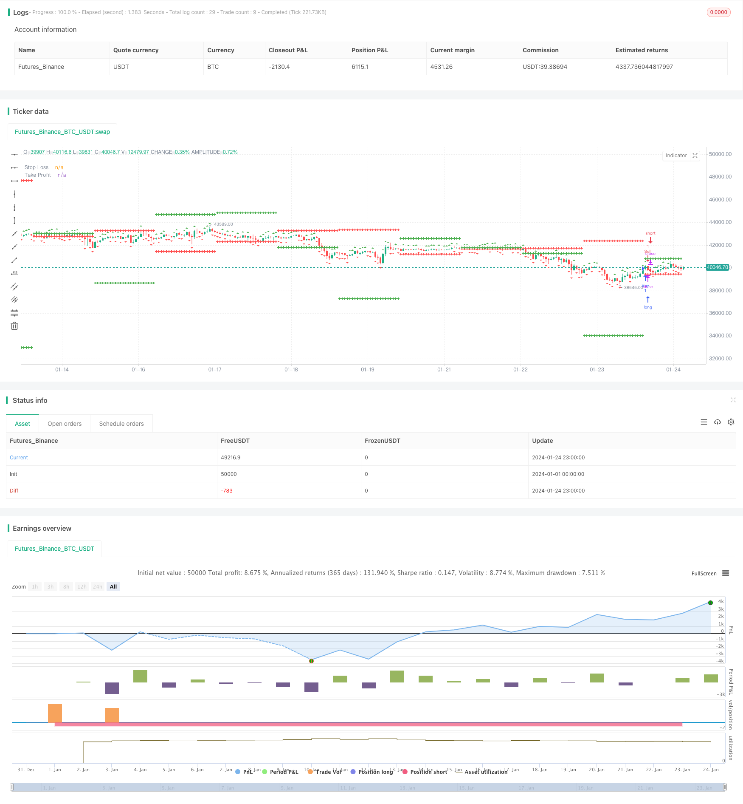
Task: Click the green PnL peak marker point
Action: 710,603
